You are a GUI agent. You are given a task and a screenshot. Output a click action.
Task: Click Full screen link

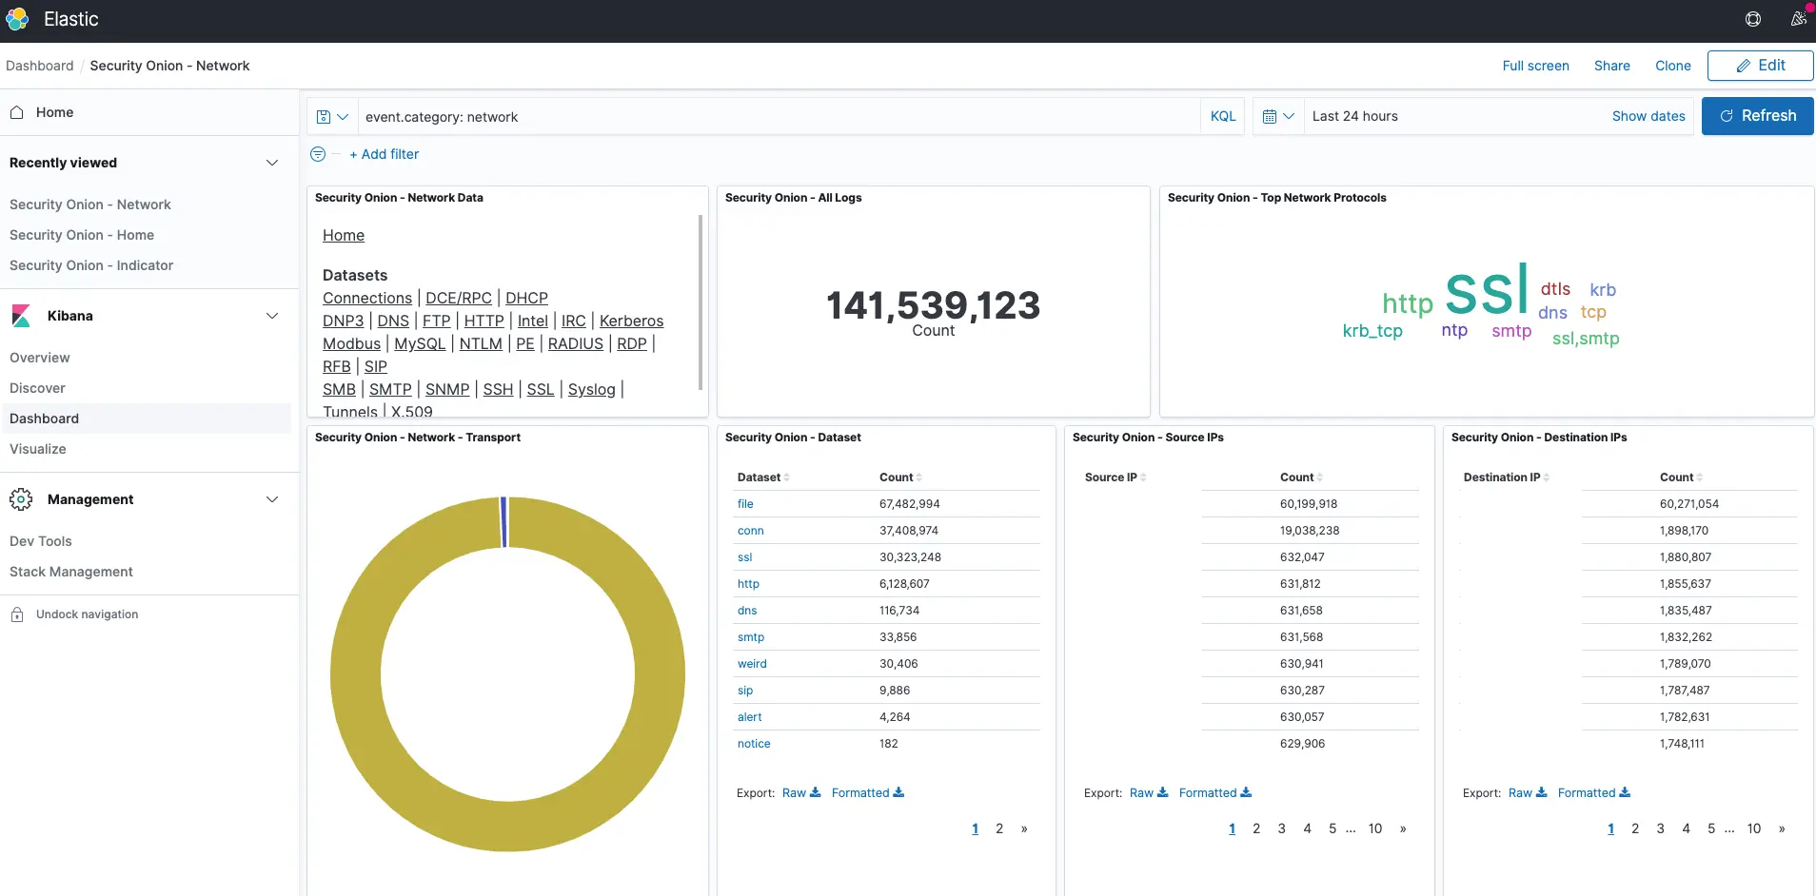1536,66
